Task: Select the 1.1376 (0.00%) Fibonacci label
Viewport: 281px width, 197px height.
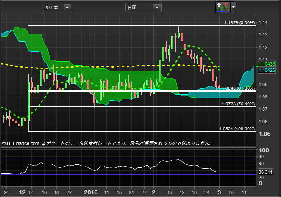Action: (239, 23)
